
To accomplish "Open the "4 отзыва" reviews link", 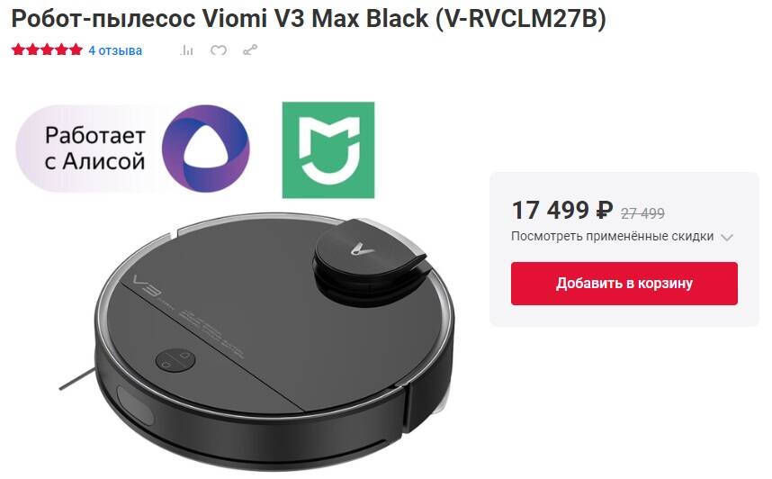I will click(x=115, y=50).
